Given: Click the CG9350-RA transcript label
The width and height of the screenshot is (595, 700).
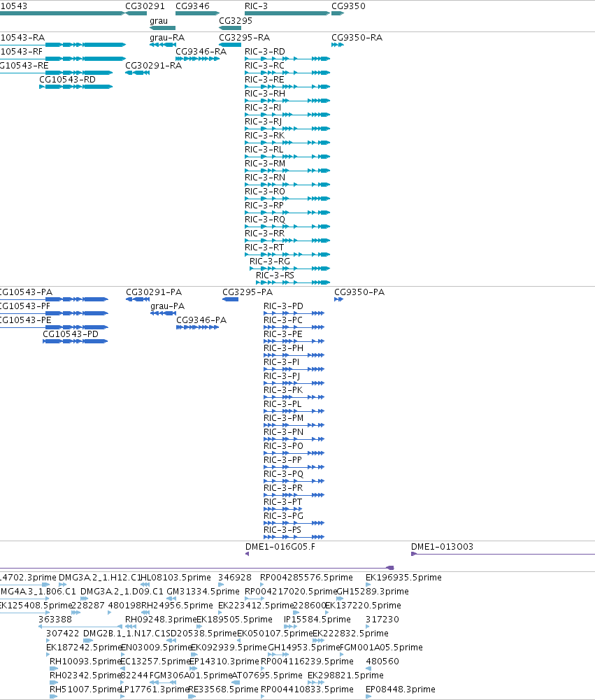Looking at the screenshot, I should point(357,38).
